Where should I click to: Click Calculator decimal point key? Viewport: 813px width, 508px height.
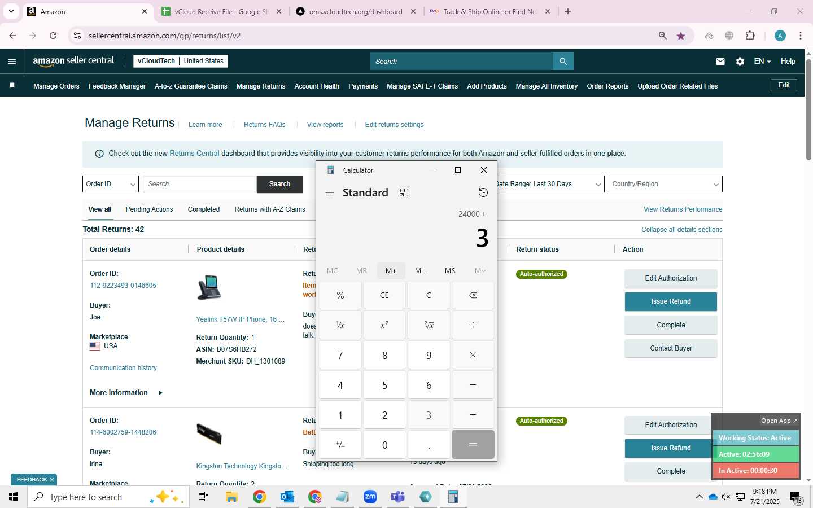pyautogui.click(x=429, y=445)
